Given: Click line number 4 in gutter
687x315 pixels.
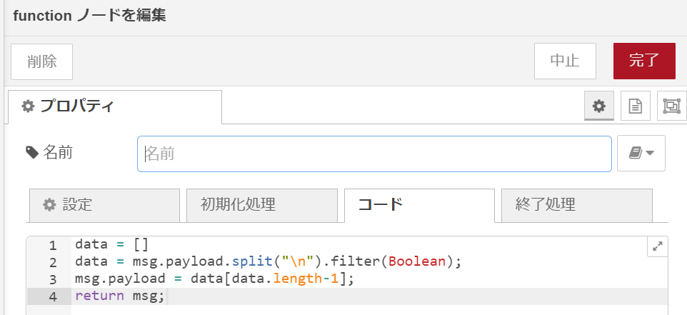Looking at the screenshot, I should coord(53,296).
